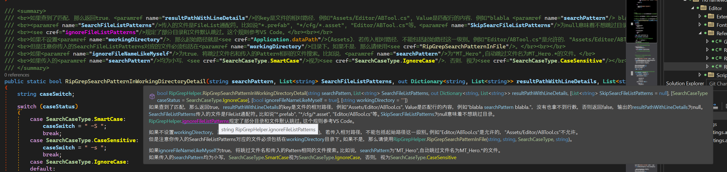
Task: Click the caseSwitch = " -S " assignment
Action: click(x=75, y=126)
